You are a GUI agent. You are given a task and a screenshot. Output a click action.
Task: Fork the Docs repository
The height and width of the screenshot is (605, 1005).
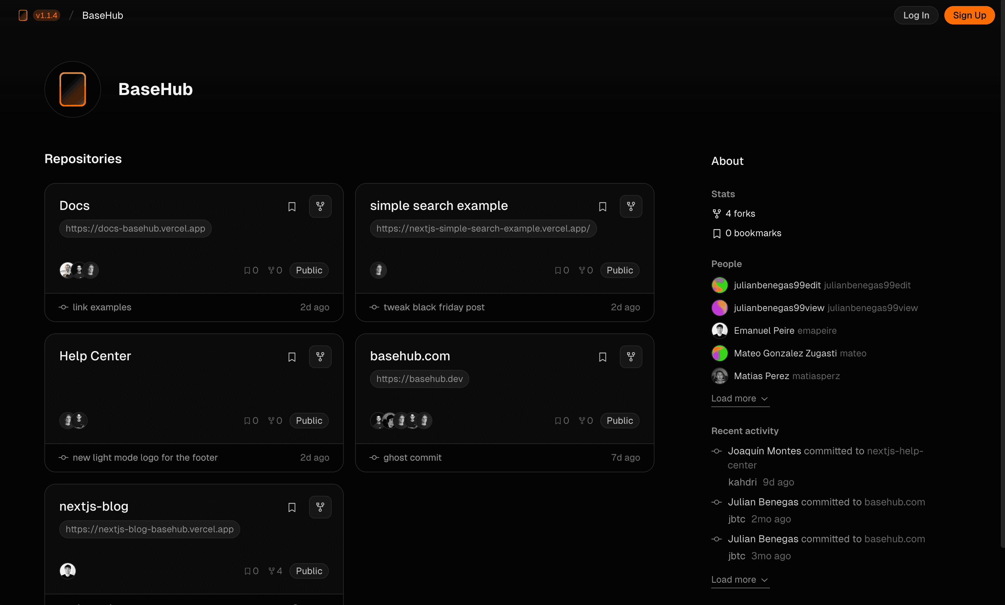(x=320, y=206)
